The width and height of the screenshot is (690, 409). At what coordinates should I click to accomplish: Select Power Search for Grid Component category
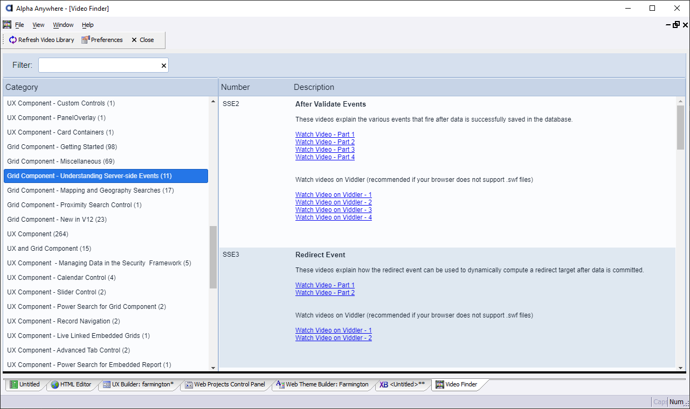click(x=106, y=307)
